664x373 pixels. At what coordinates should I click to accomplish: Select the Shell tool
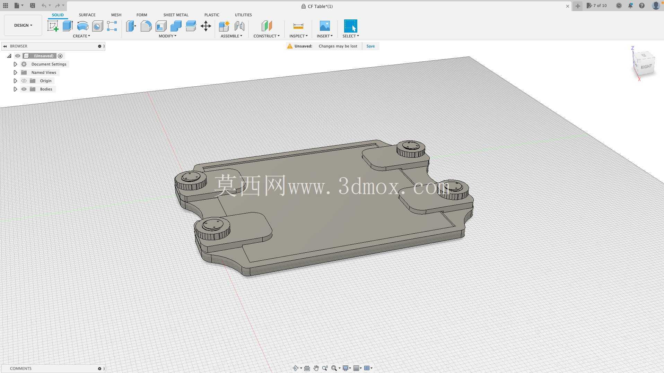161,26
